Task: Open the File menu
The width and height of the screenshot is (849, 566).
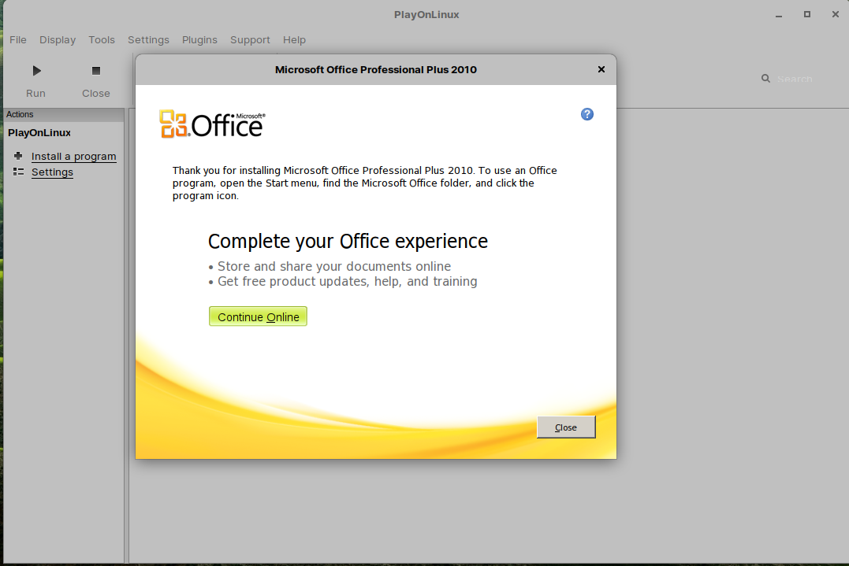Action: point(18,39)
